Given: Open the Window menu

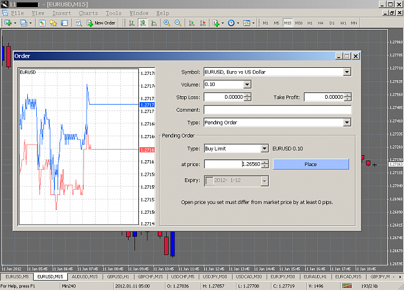Looking at the screenshot, I should 139,13.
